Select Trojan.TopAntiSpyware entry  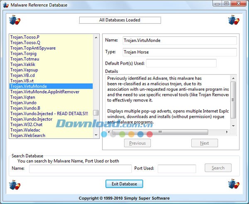pyautogui.click(x=51, y=48)
